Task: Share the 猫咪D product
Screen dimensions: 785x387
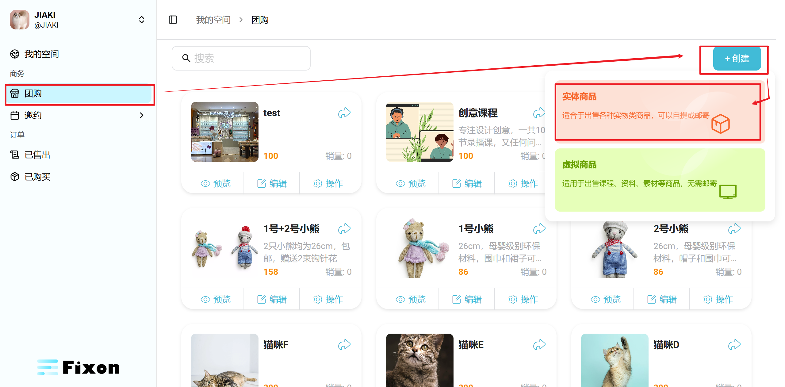Action: point(734,345)
